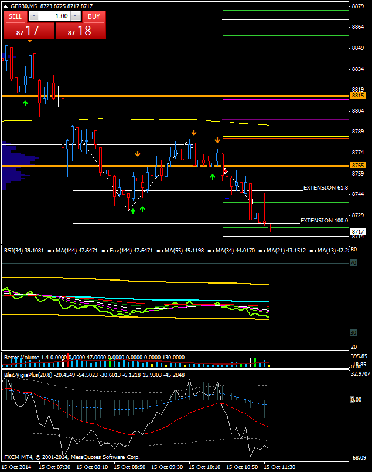The width and height of the screenshot is (372, 472).
Task: Increase lot volume with the up stepper arrow
Action: pos(77,16)
